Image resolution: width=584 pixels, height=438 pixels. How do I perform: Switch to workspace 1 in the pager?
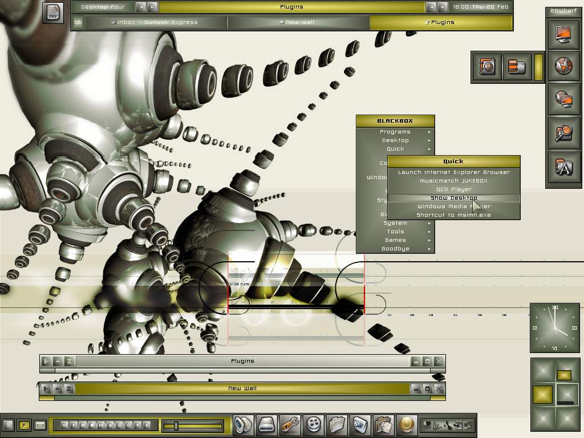point(544,371)
